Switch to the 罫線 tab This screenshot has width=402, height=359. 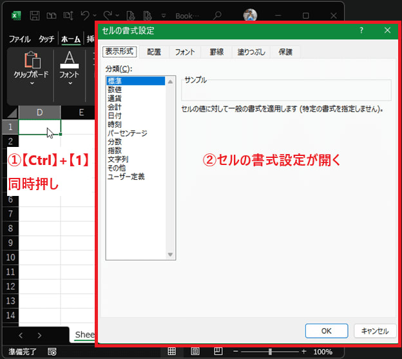(217, 52)
